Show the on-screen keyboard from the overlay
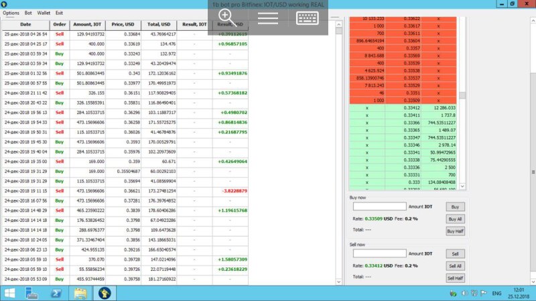The height and width of the screenshot is (301, 536). tap(308, 17)
